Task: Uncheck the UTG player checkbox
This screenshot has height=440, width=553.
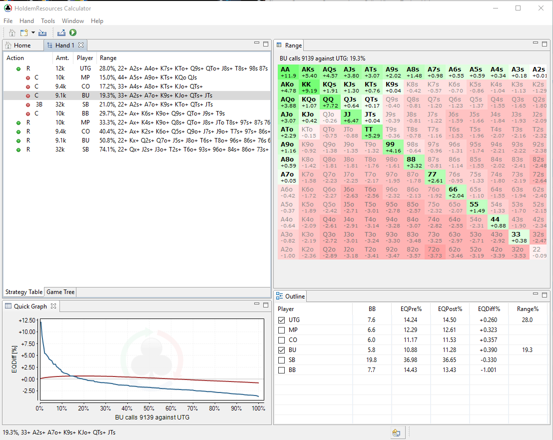Action: [281, 320]
